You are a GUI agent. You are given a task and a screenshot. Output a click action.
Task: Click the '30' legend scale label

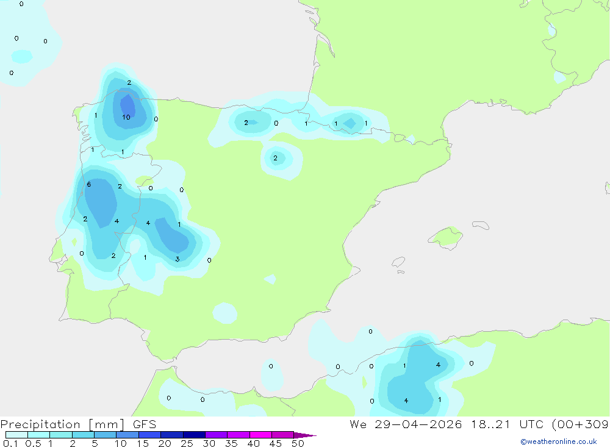(209, 443)
